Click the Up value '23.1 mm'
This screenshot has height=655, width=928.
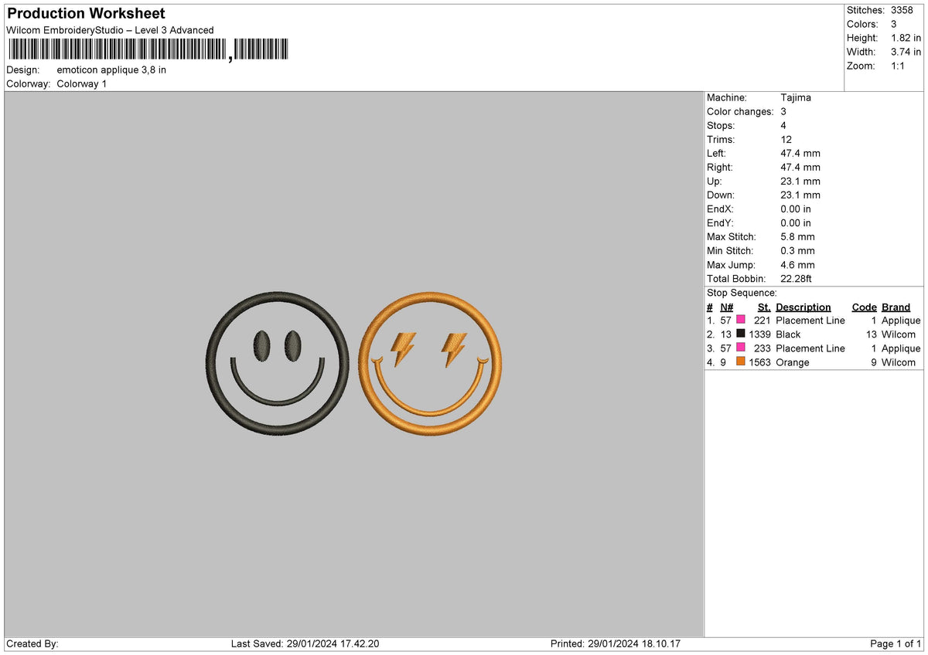tap(800, 181)
